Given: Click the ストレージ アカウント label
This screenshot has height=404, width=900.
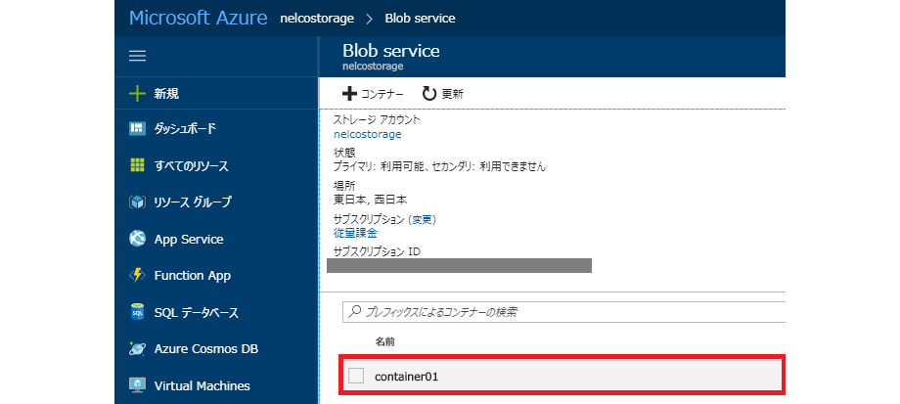Looking at the screenshot, I should pos(377,120).
